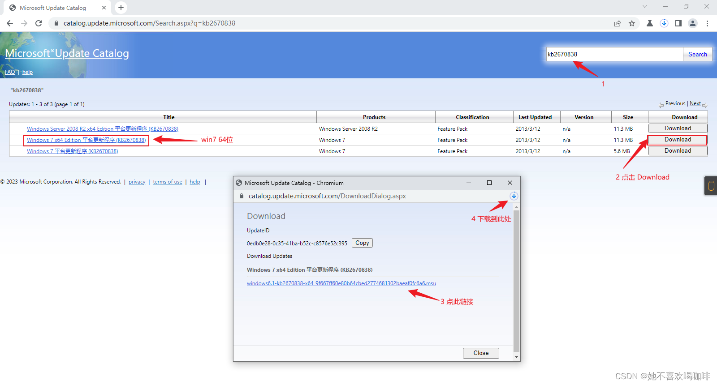Open the FAQ link
The width and height of the screenshot is (717, 385).
(x=10, y=72)
